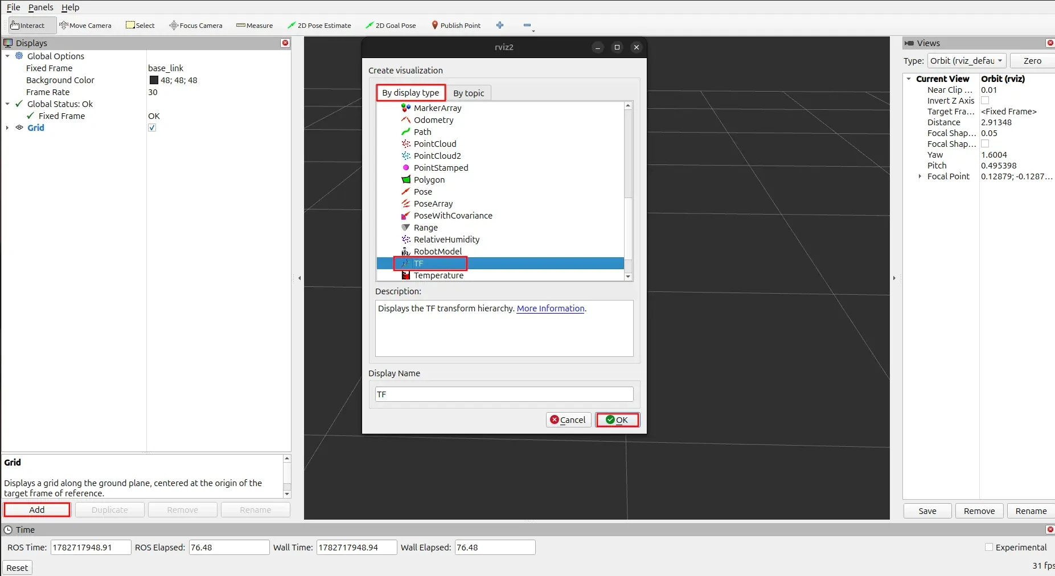This screenshot has width=1055, height=576.
Task: Choose the Range display type
Action: point(426,228)
